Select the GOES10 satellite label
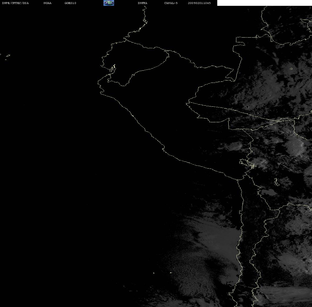This screenshot has height=307, width=312. point(70,3)
